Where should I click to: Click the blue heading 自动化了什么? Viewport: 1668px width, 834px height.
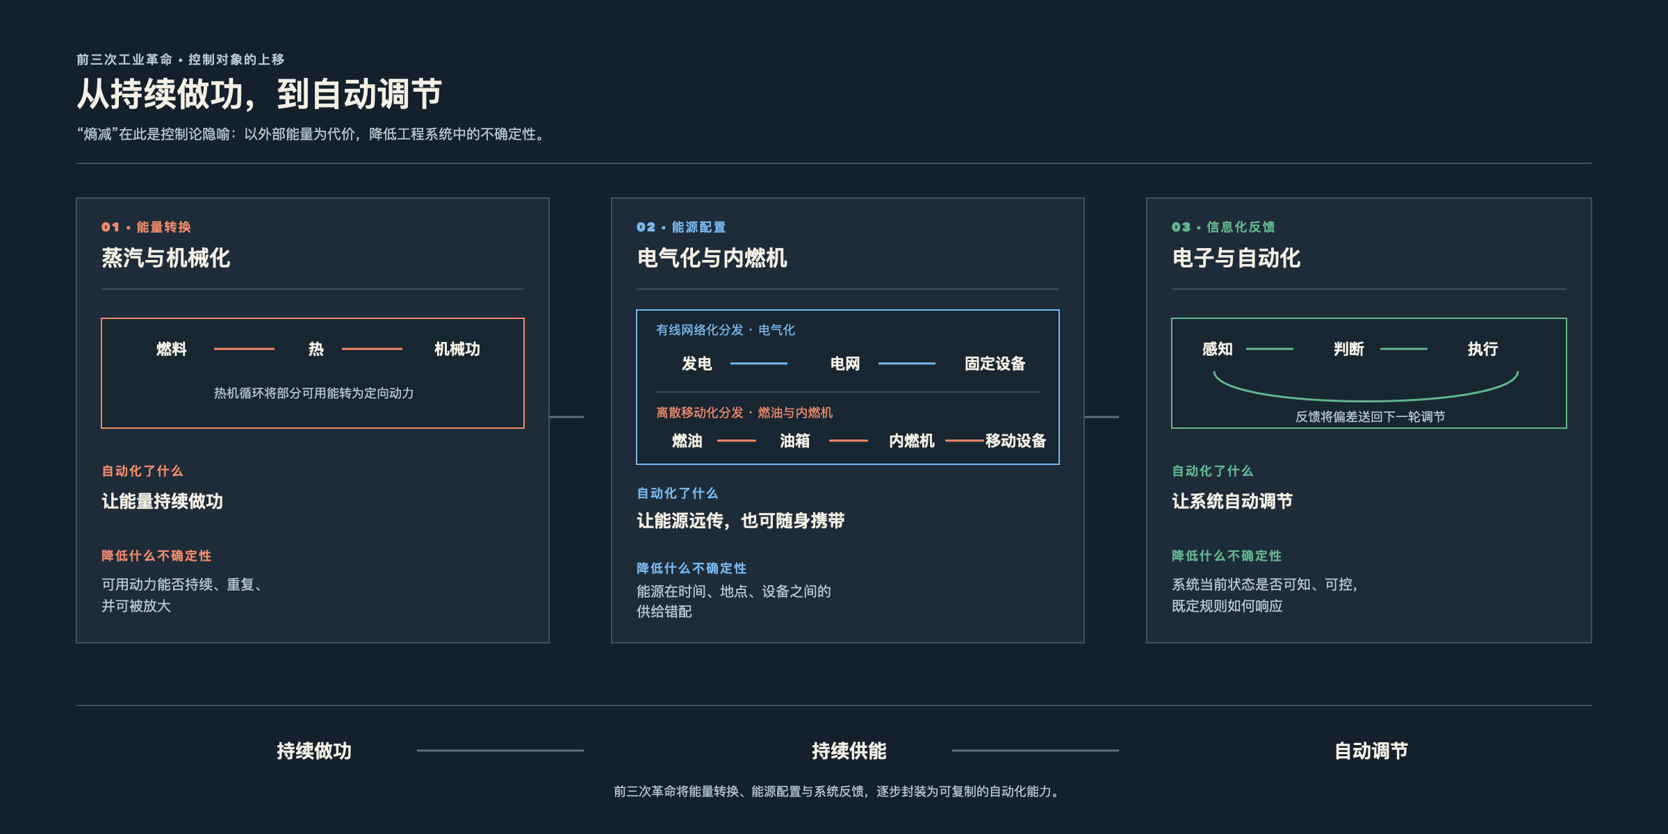(x=678, y=493)
